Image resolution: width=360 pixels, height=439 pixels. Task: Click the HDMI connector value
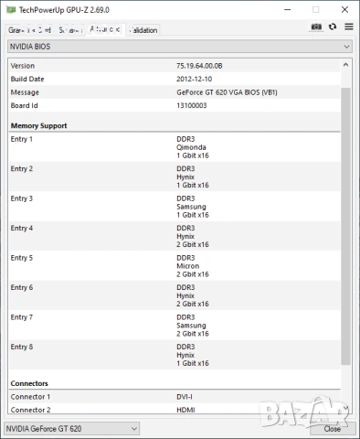(x=185, y=410)
